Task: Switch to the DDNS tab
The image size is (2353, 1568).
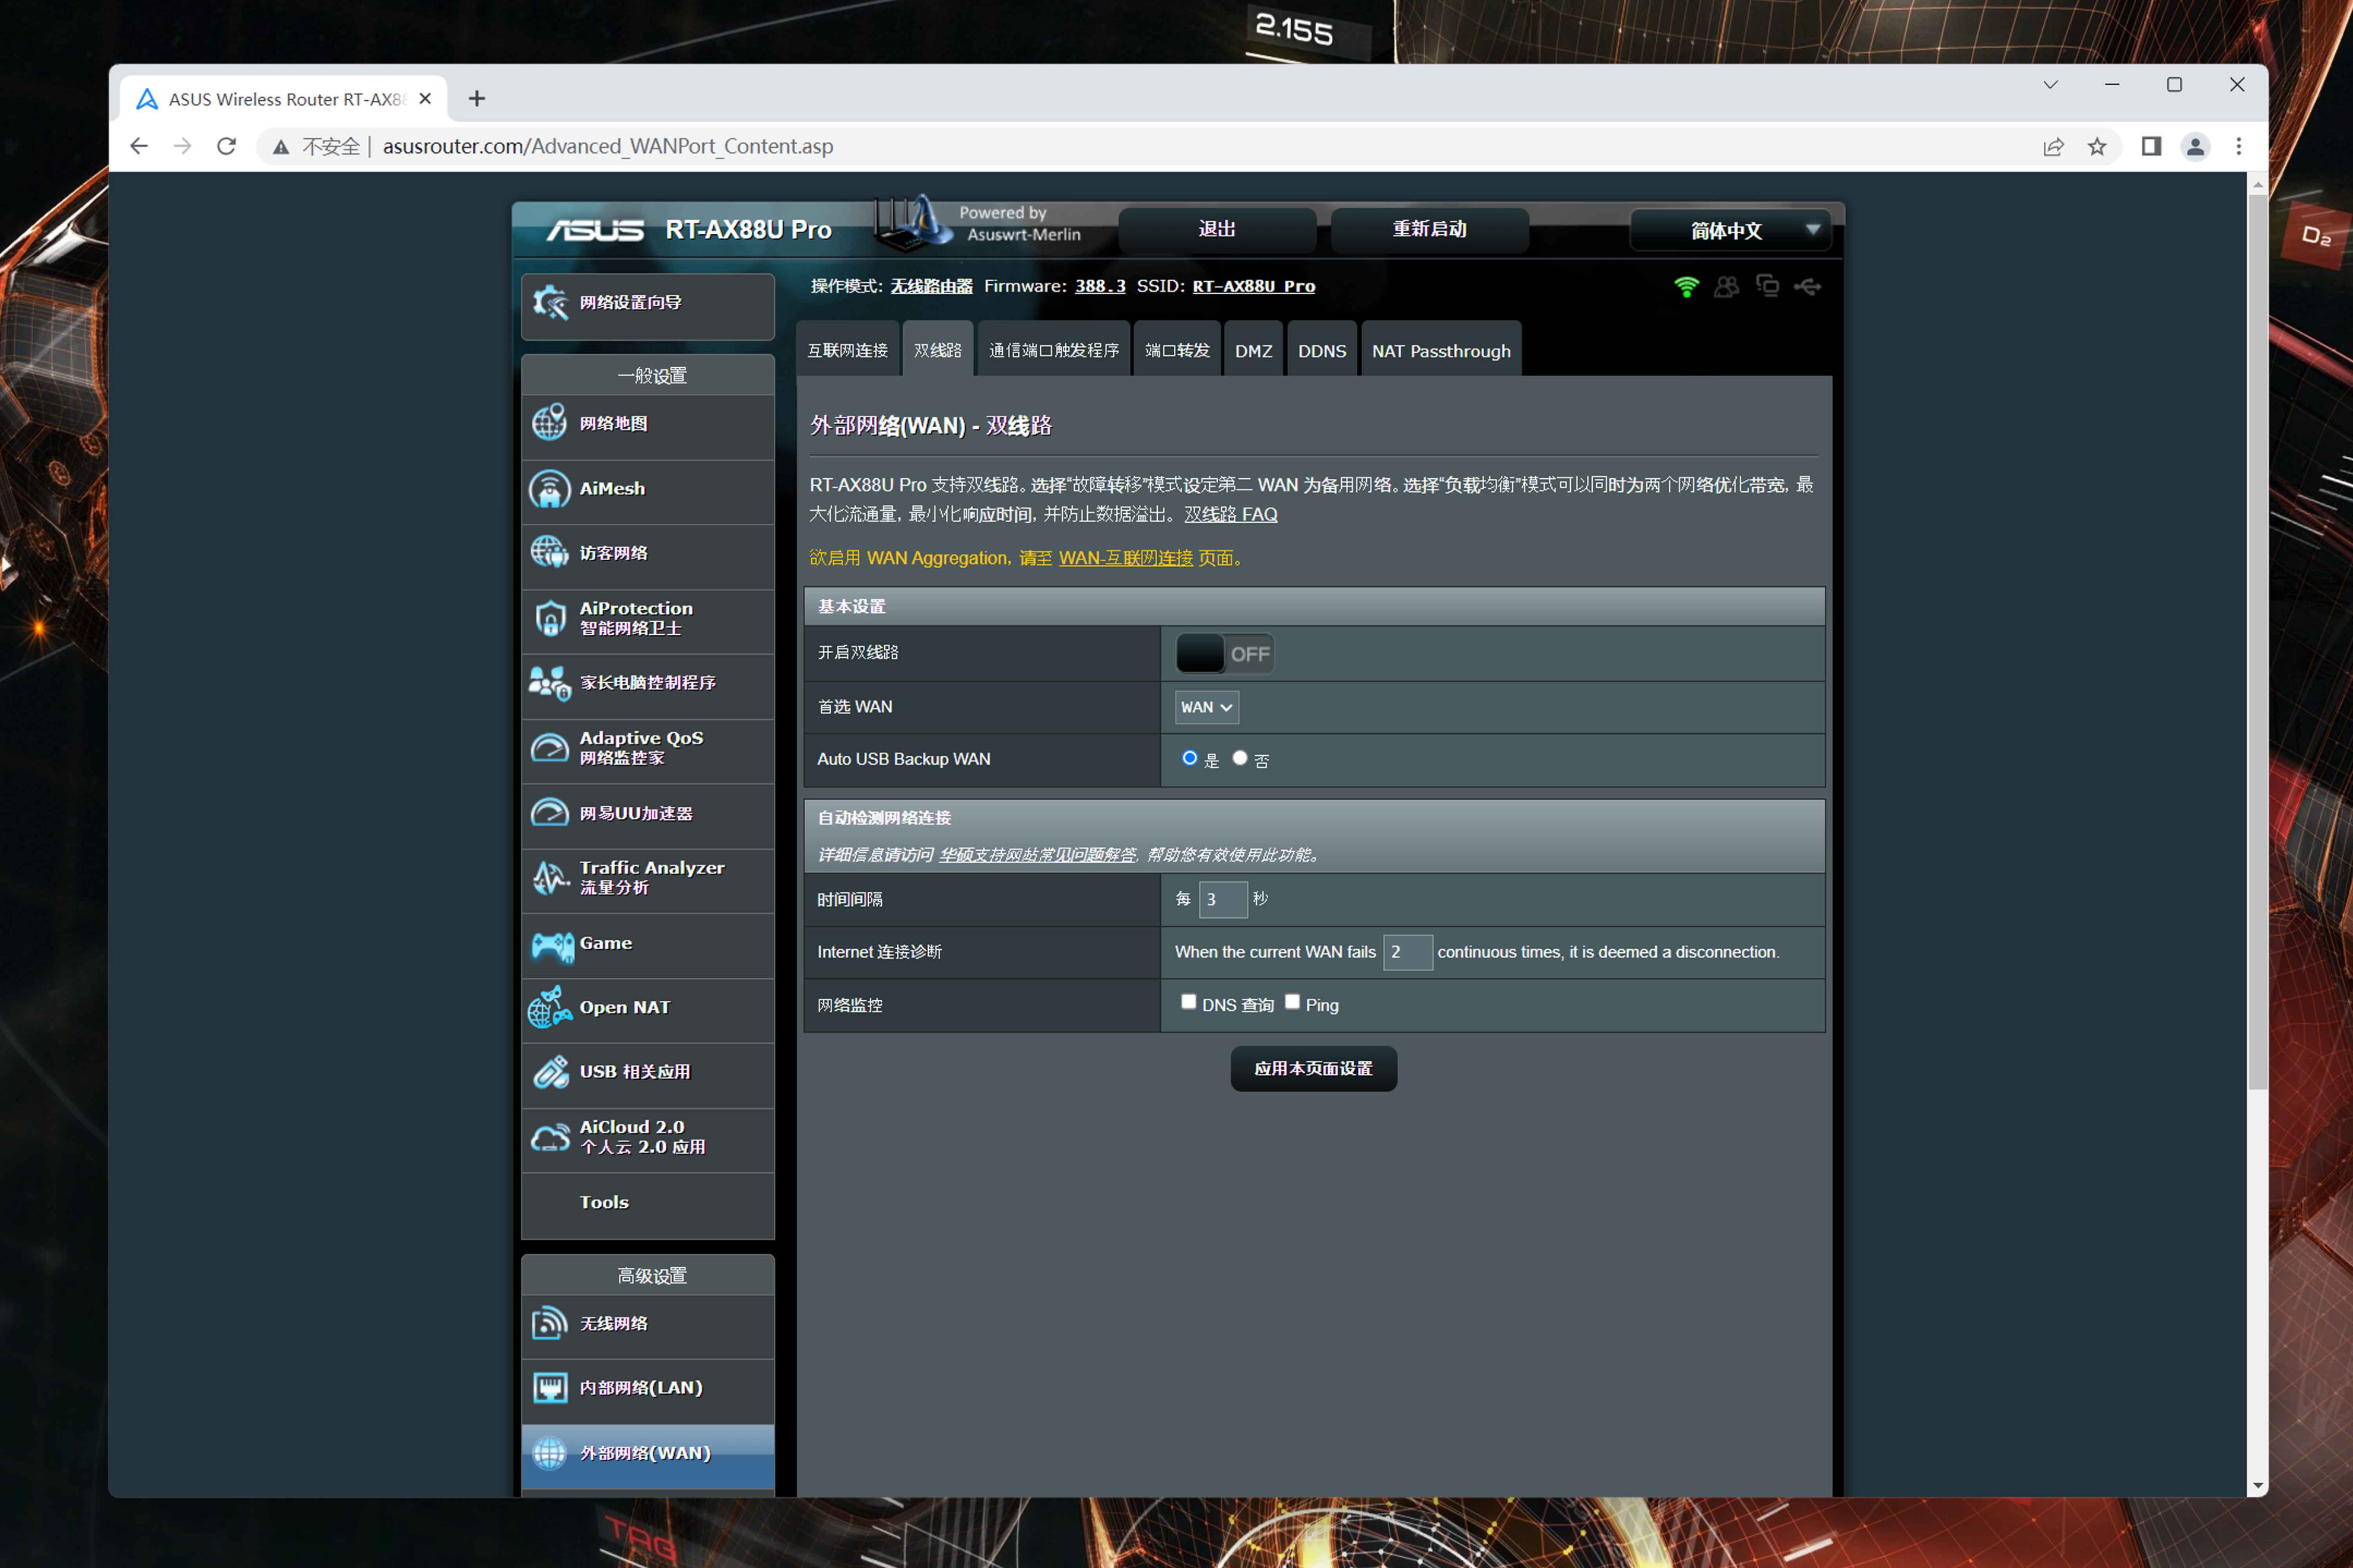Action: coord(1321,351)
